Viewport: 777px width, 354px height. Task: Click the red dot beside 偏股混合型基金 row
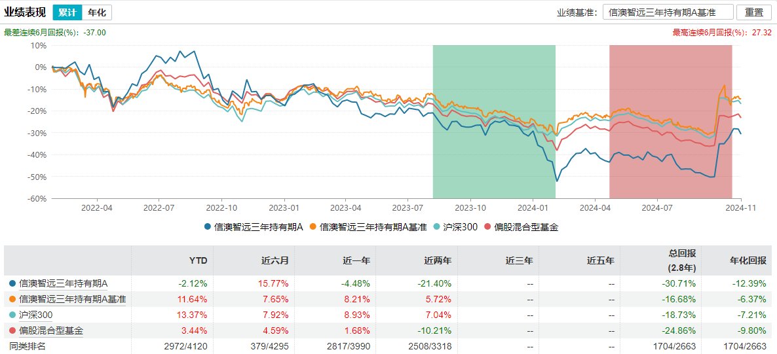pyautogui.click(x=12, y=331)
